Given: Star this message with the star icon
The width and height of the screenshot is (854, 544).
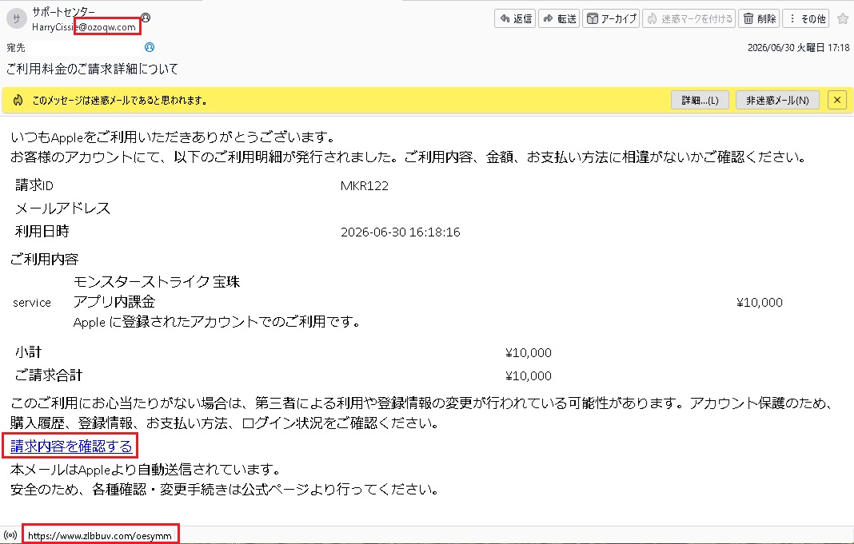Looking at the screenshot, I should point(843,18).
